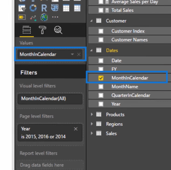The height and width of the screenshot is (170, 171).
Task: Check the MonthName field checkbox
Action: 101,87
